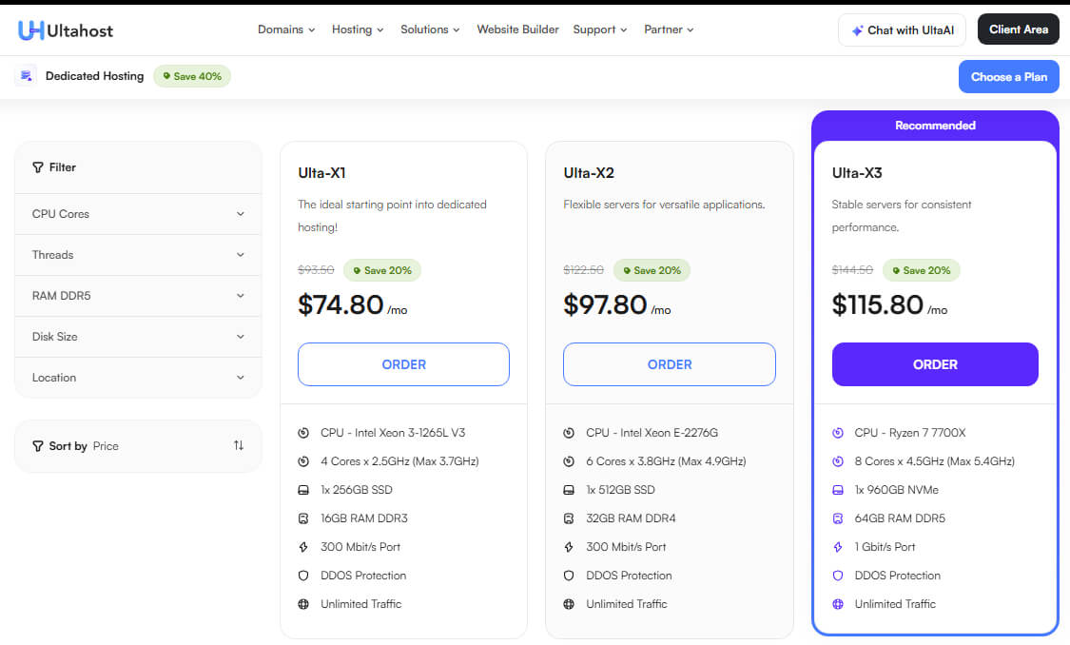Open the Client Area
1070x645 pixels.
[x=1018, y=29]
